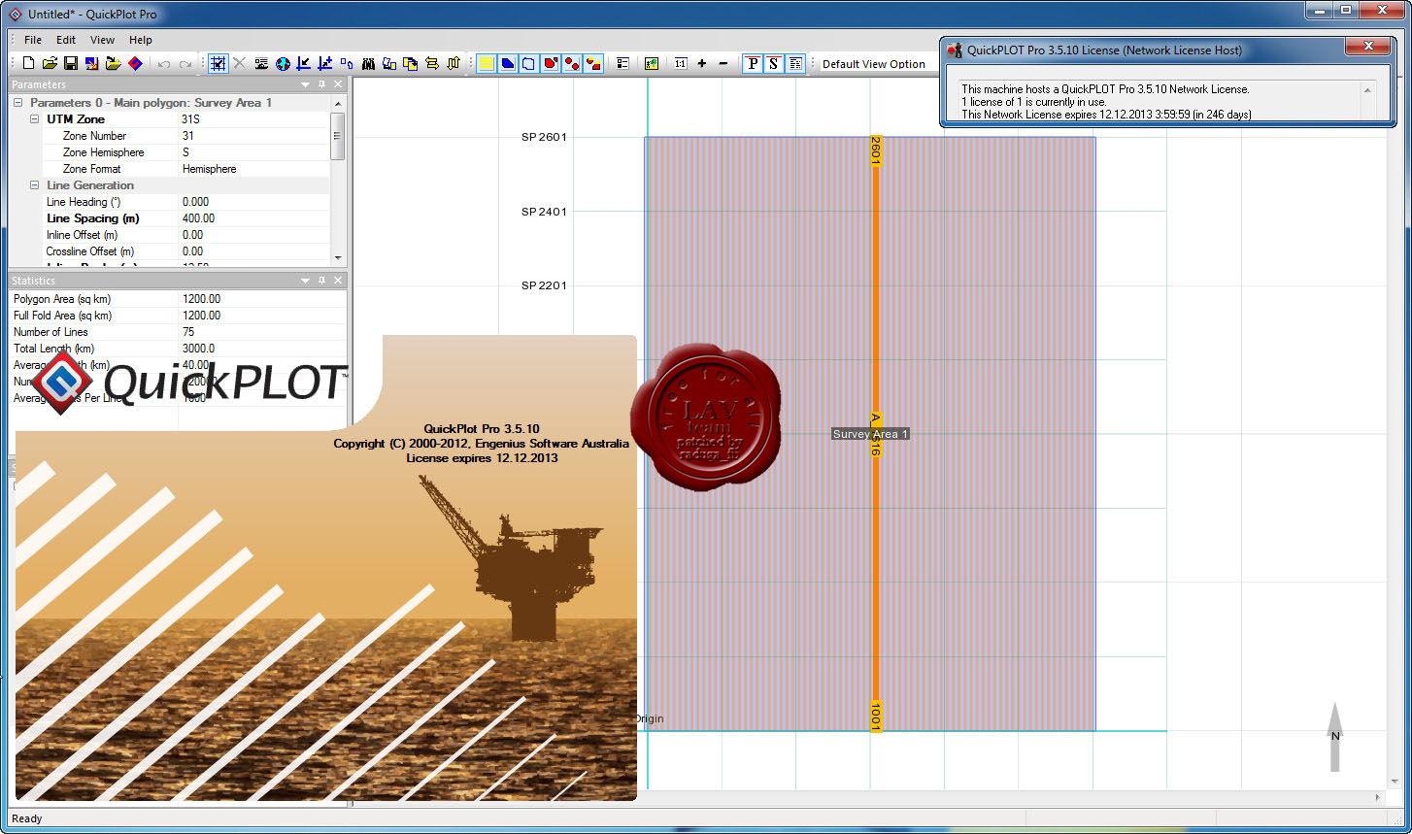The width and height of the screenshot is (1412, 834).
Task: Toggle the highlighted grid select tool
Action: point(219,63)
